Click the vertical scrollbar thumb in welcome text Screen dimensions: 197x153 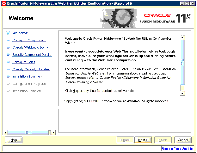coord(182,62)
